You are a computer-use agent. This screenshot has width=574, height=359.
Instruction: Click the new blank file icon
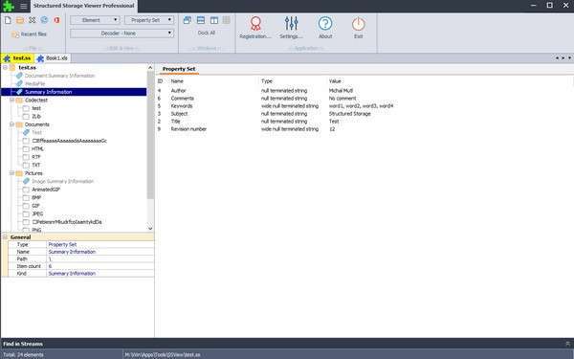(x=8, y=20)
